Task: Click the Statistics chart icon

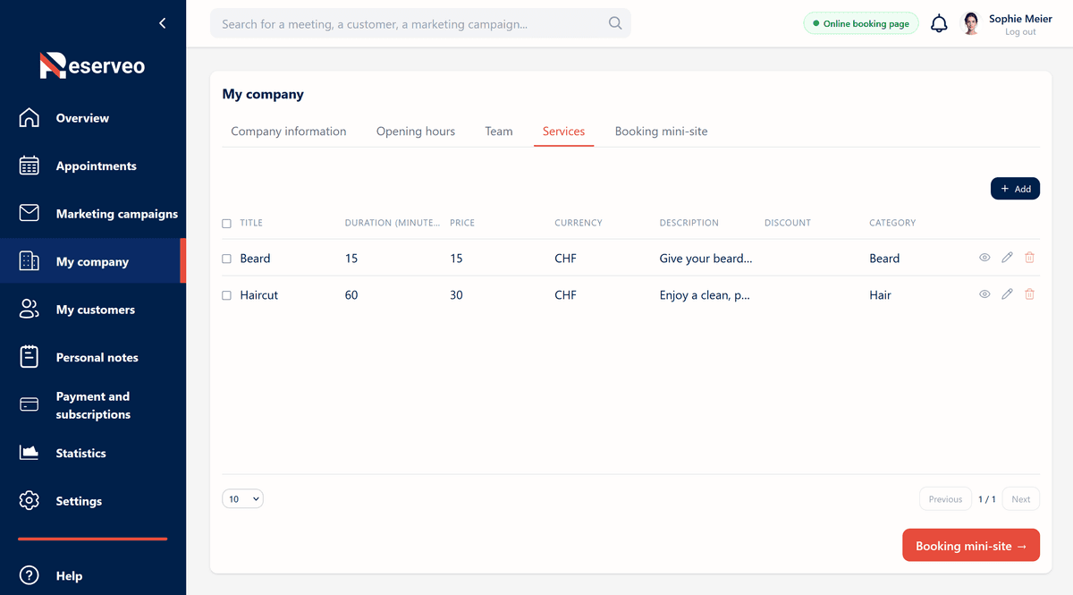Action: [30, 453]
